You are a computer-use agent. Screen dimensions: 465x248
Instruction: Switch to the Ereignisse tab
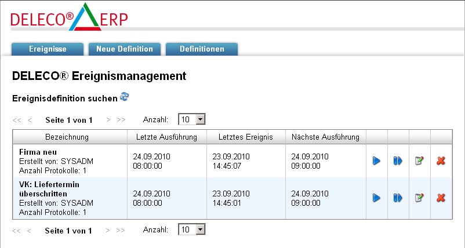pyautogui.click(x=48, y=49)
